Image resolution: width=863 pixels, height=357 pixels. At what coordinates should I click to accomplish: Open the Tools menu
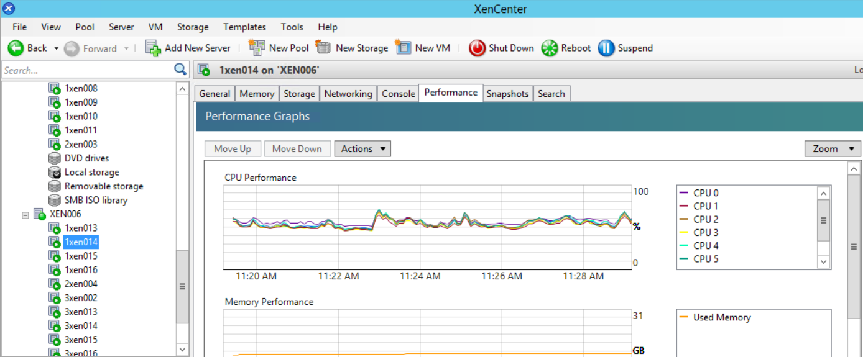pos(292,27)
